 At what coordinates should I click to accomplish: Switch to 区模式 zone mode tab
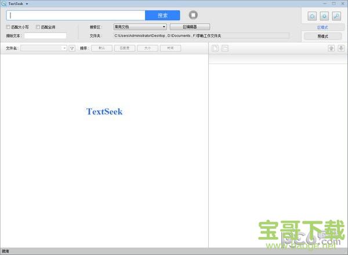point(322,27)
